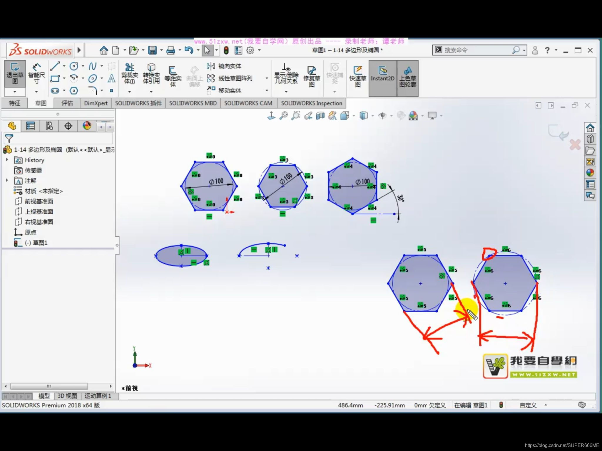Select the Line sketch tool
This screenshot has height=451, width=602.
click(x=55, y=66)
